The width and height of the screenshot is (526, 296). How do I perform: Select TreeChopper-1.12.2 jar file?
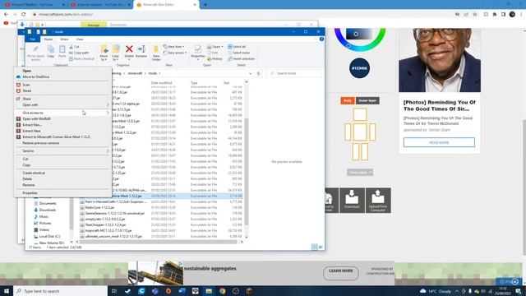[x=105, y=224]
